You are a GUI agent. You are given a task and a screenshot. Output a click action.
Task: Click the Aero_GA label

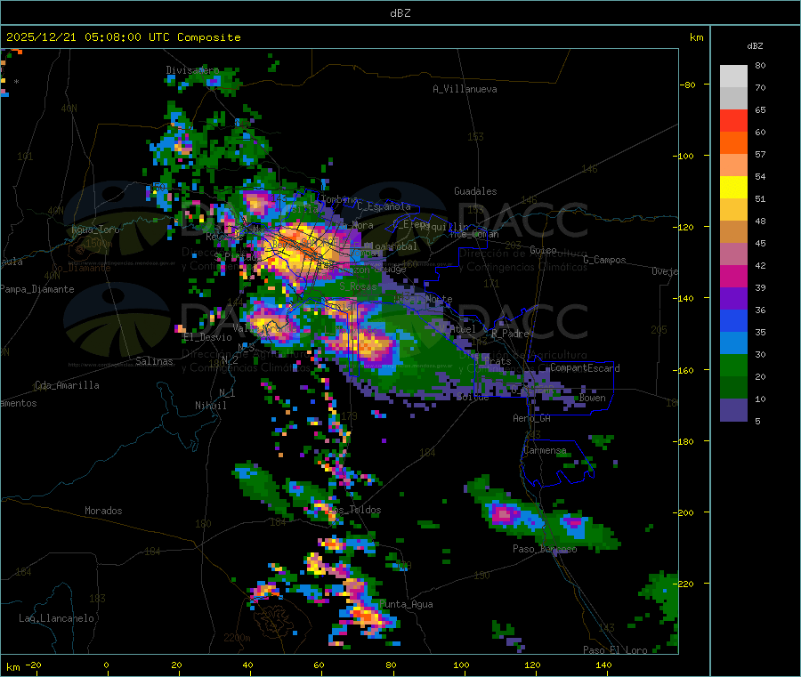click(532, 418)
